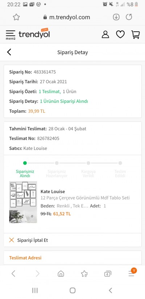The height and width of the screenshot is (299, 145).
Task: Tap the Siparişiniz Alındı progress step
Action: coord(25,170)
